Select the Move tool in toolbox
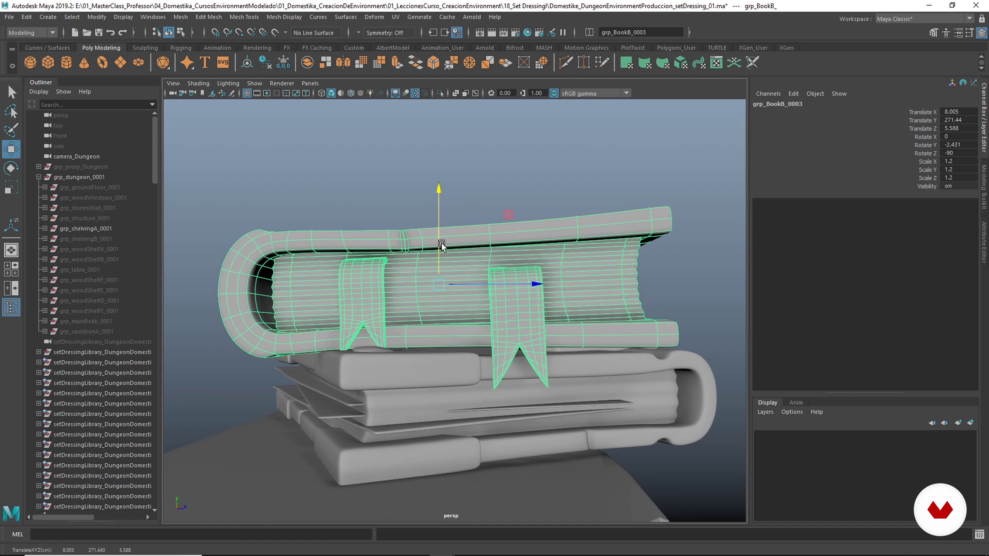989x556 pixels. (11, 149)
